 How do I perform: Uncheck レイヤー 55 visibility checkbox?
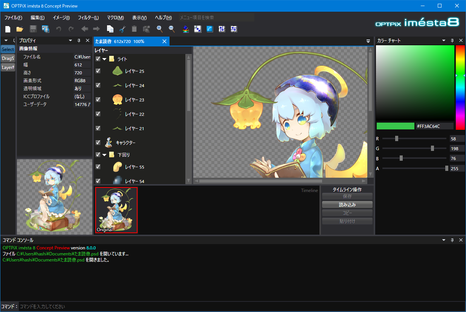(x=98, y=167)
